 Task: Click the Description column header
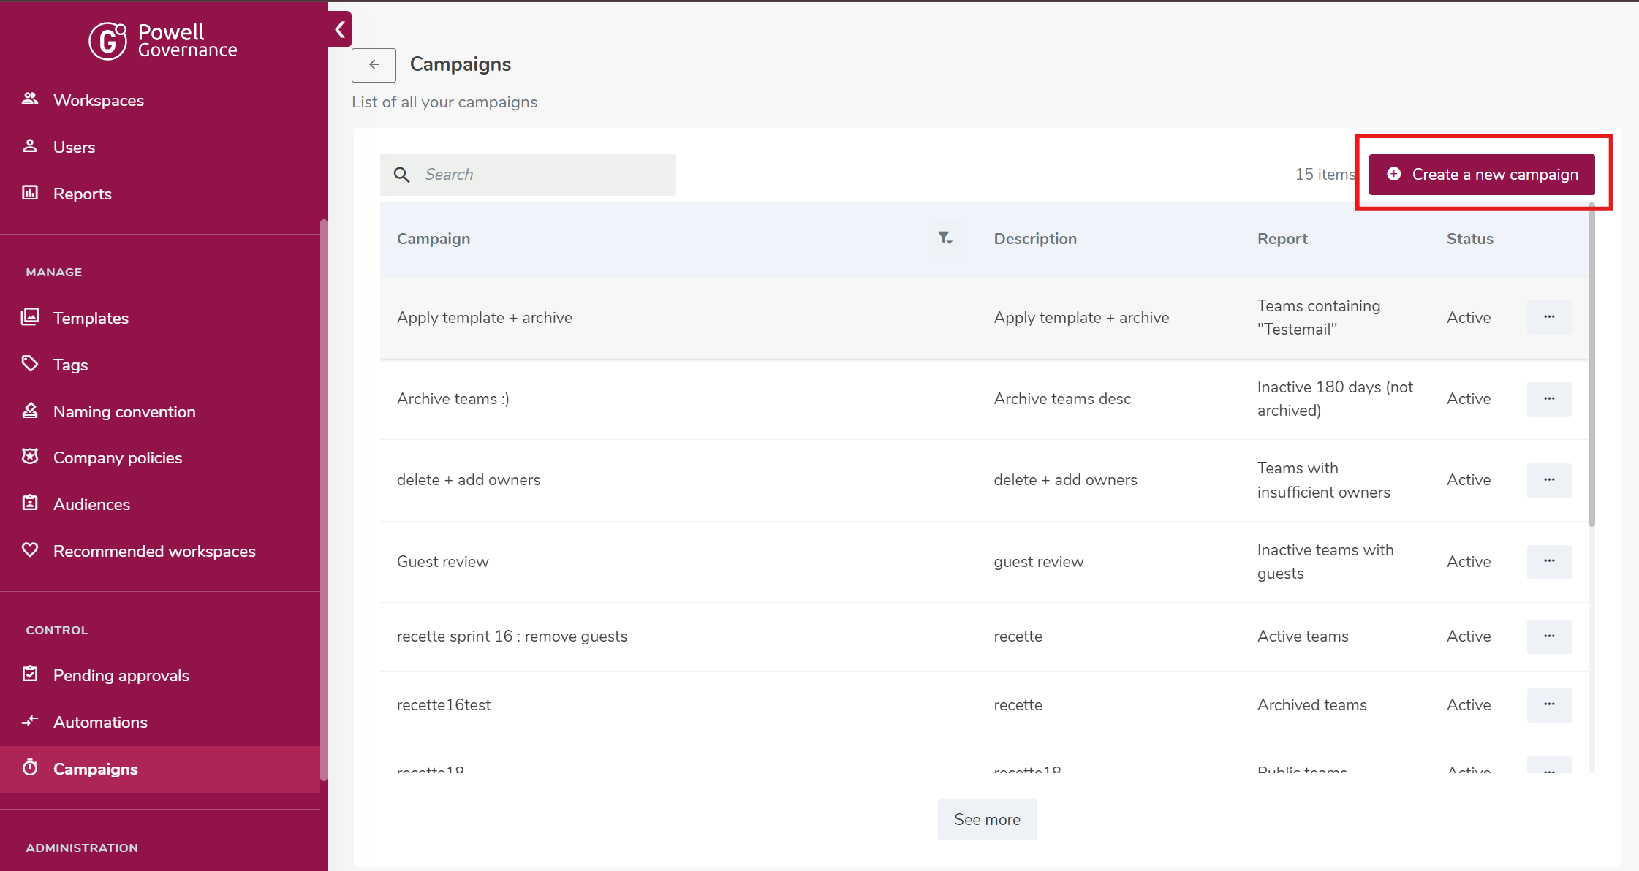pos(1035,239)
